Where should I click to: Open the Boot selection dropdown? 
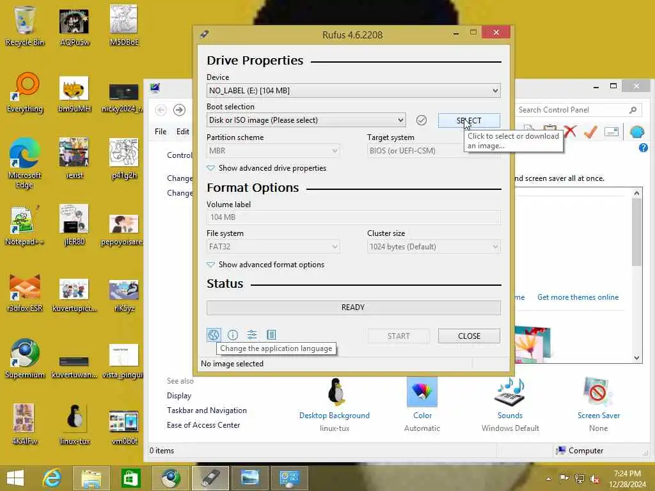click(x=306, y=120)
